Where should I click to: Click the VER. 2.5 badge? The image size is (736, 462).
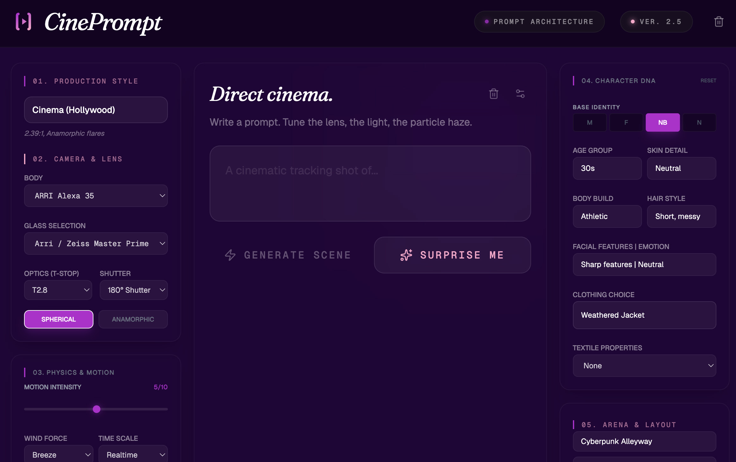(x=656, y=22)
